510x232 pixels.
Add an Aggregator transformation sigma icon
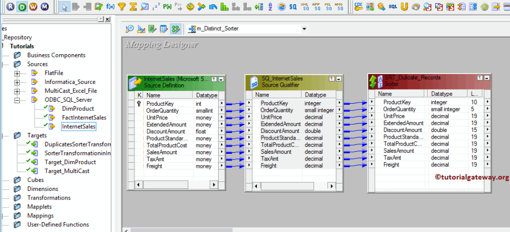[133, 6]
